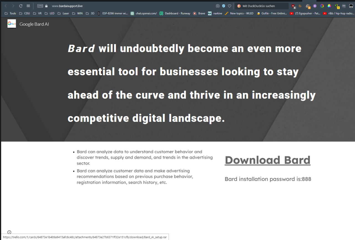Reload the page with the refresh icon
Image resolution: width=355 pixels, height=240 pixels.
[21, 6]
